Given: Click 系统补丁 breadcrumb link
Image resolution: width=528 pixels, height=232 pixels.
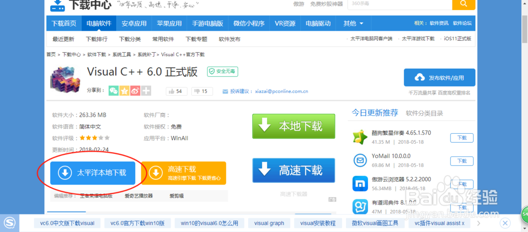Looking at the screenshot, I should pos(146,54).
